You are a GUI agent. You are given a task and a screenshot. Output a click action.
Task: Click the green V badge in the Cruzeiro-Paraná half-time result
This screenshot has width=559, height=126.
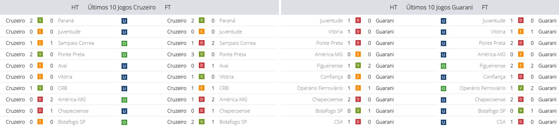40,20
